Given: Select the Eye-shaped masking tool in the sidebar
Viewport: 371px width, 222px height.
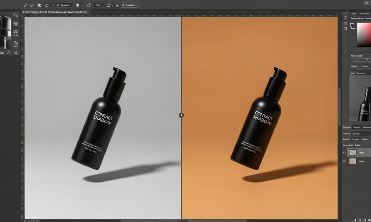Looking at the screenshot, I should [x=15, y=32].
